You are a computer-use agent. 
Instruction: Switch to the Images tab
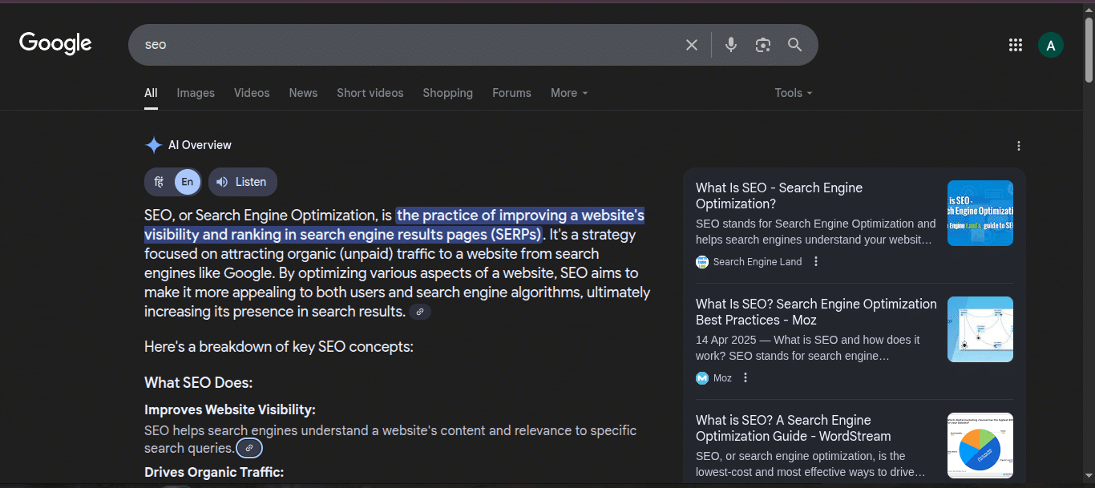196,93
